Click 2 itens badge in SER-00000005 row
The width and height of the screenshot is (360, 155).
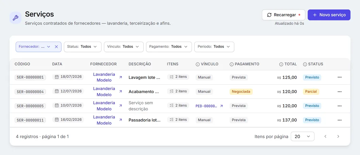[x=178, y=105]
